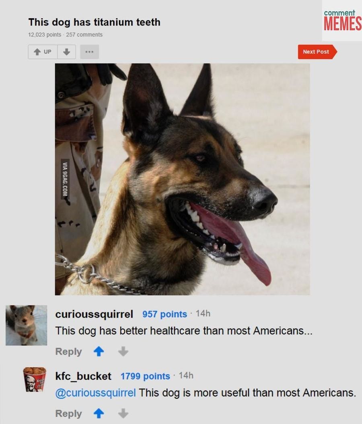Open curioussquirrel's squirrel avatar
362x424 pixels.
point(27,325)
